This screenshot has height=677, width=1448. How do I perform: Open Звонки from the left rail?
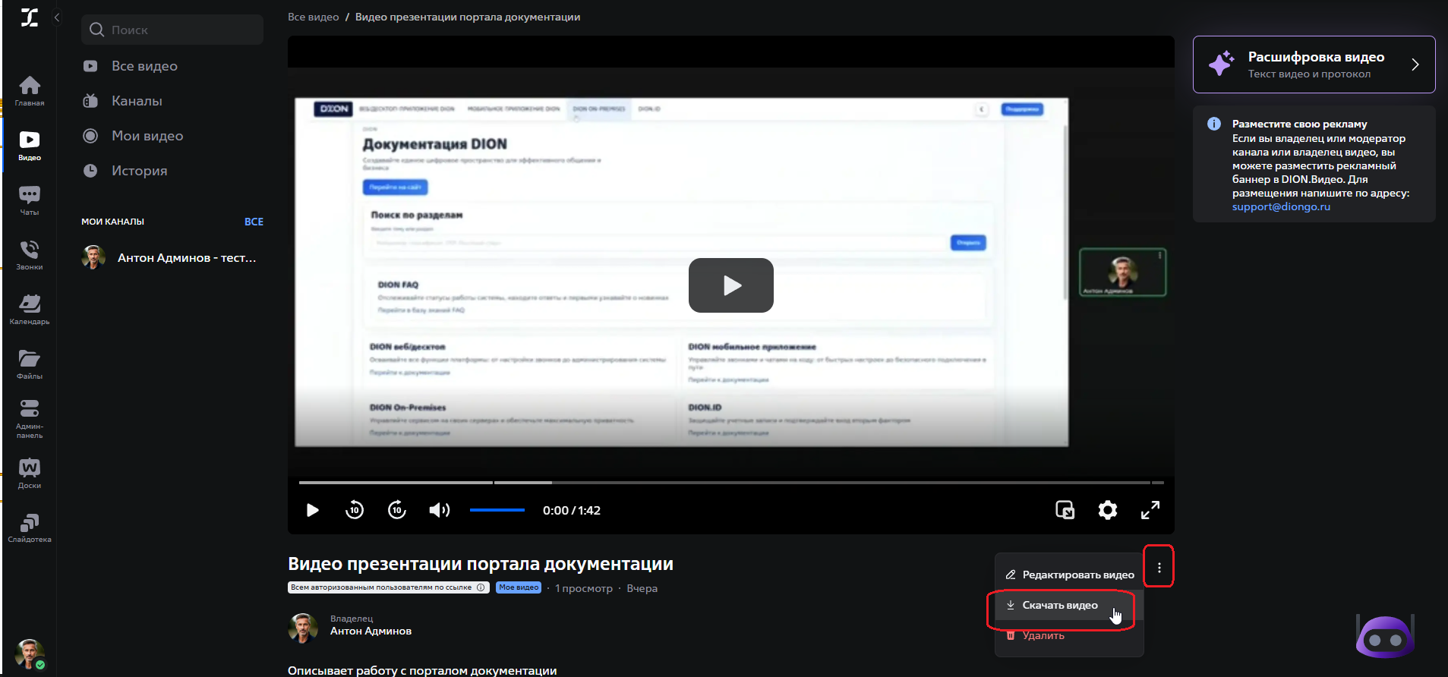[30, 255]
